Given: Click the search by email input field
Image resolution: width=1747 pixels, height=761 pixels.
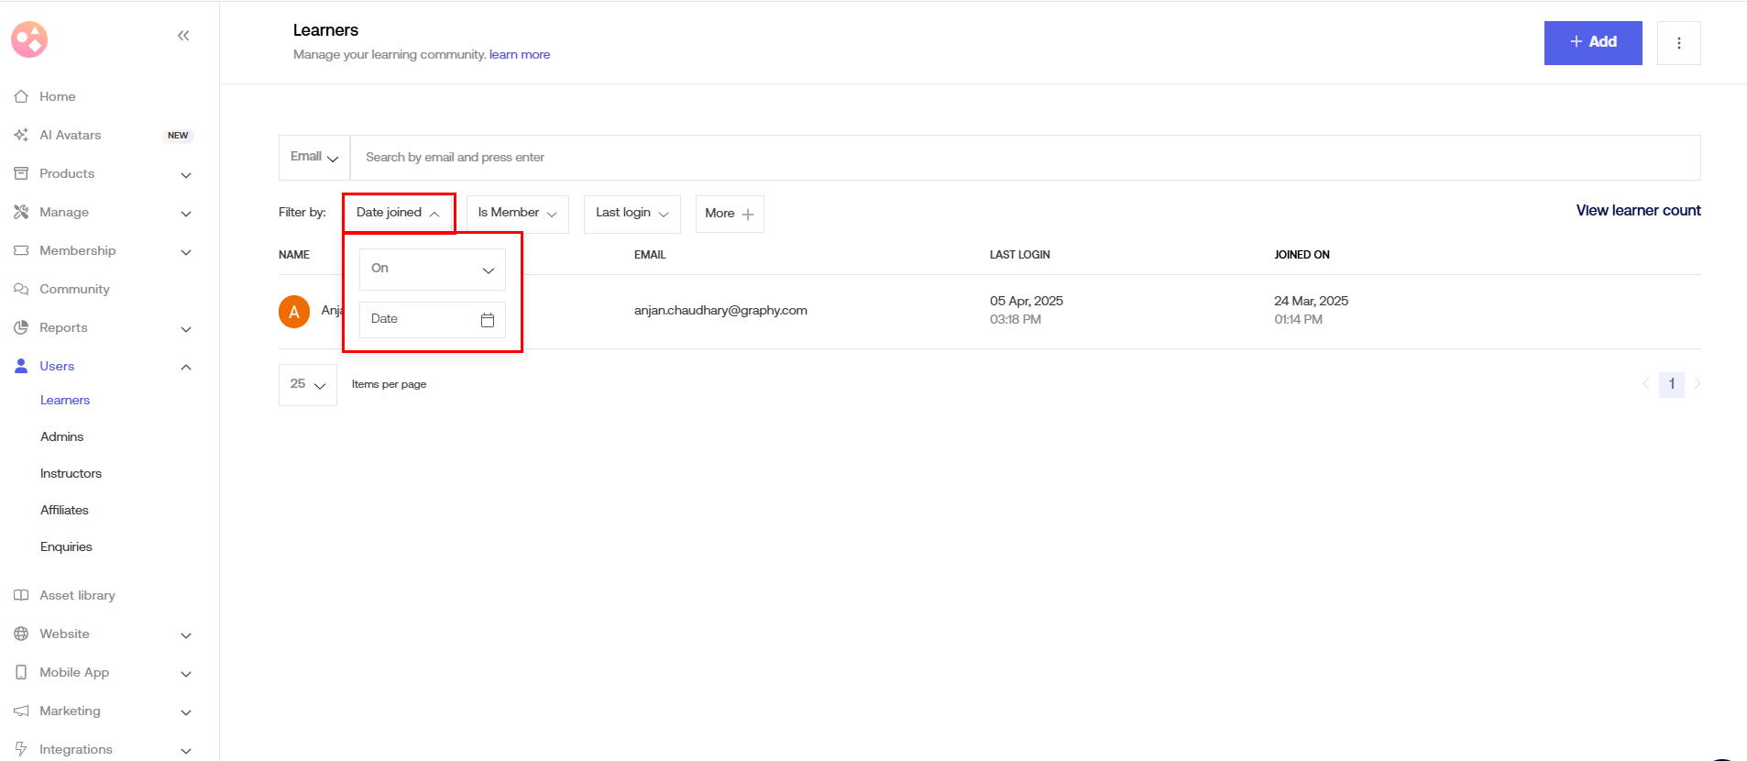Looking at the screenshot, I should pyautogui.click(x=1024, y=158).
